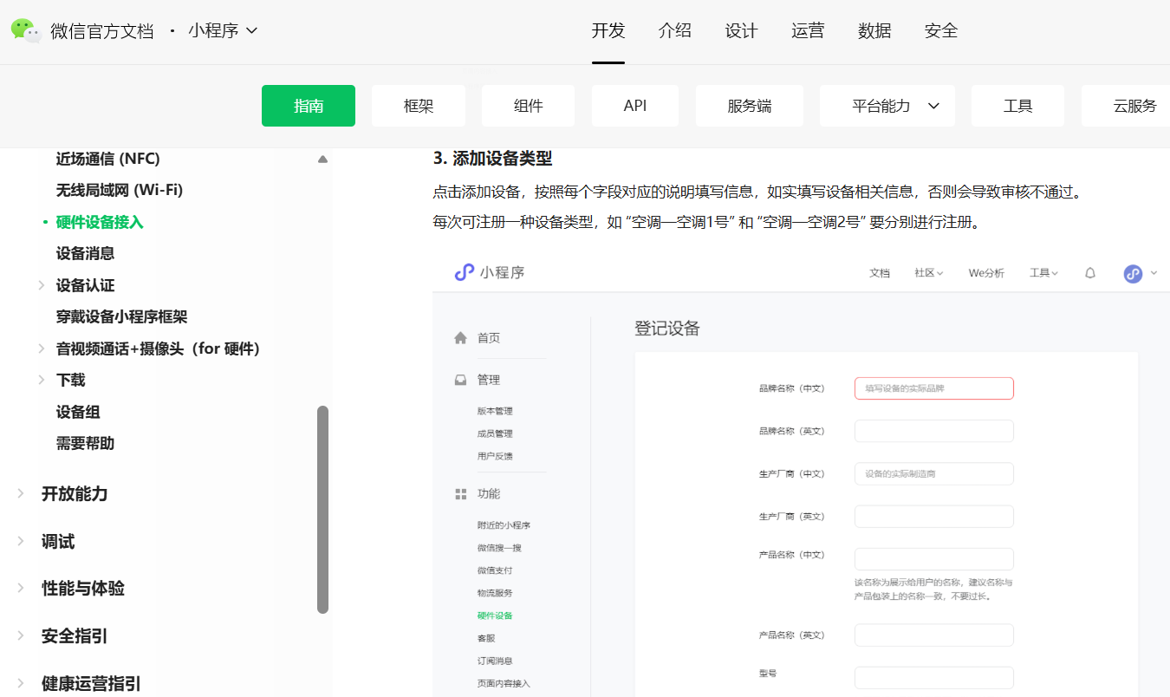This screenshot has height=697, width=1170.
Task: Click the 生产厂商（英文） input field
Action: tap(934, 516)
